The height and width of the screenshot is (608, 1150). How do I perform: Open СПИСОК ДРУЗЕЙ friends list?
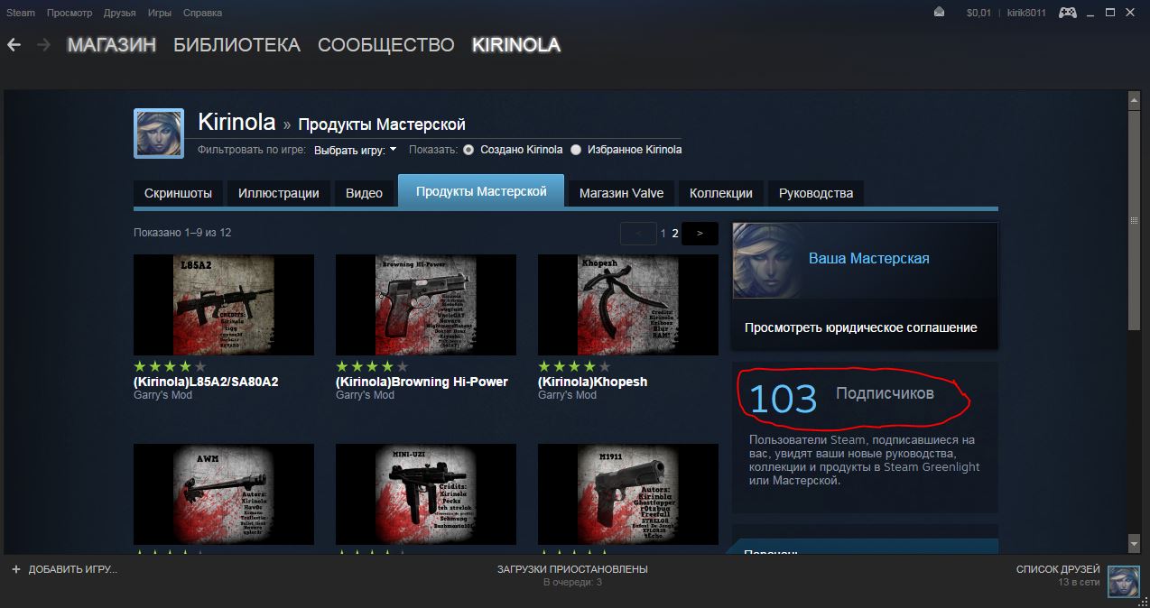(x=1058, y=569)
